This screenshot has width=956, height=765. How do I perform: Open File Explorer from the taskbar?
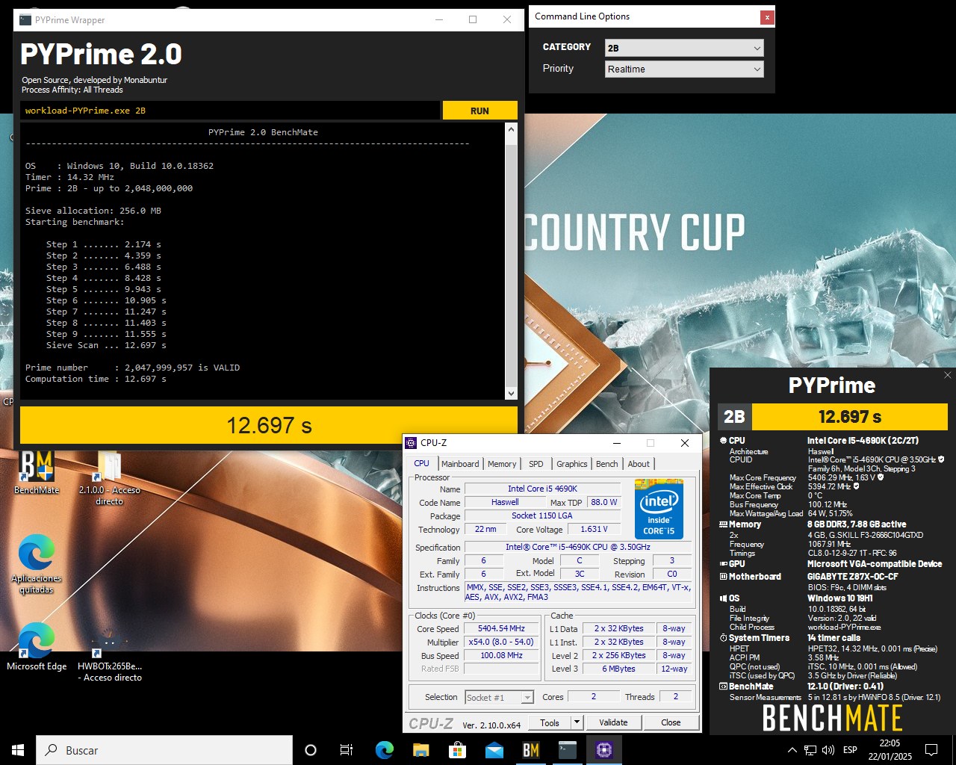pos(420,750)
